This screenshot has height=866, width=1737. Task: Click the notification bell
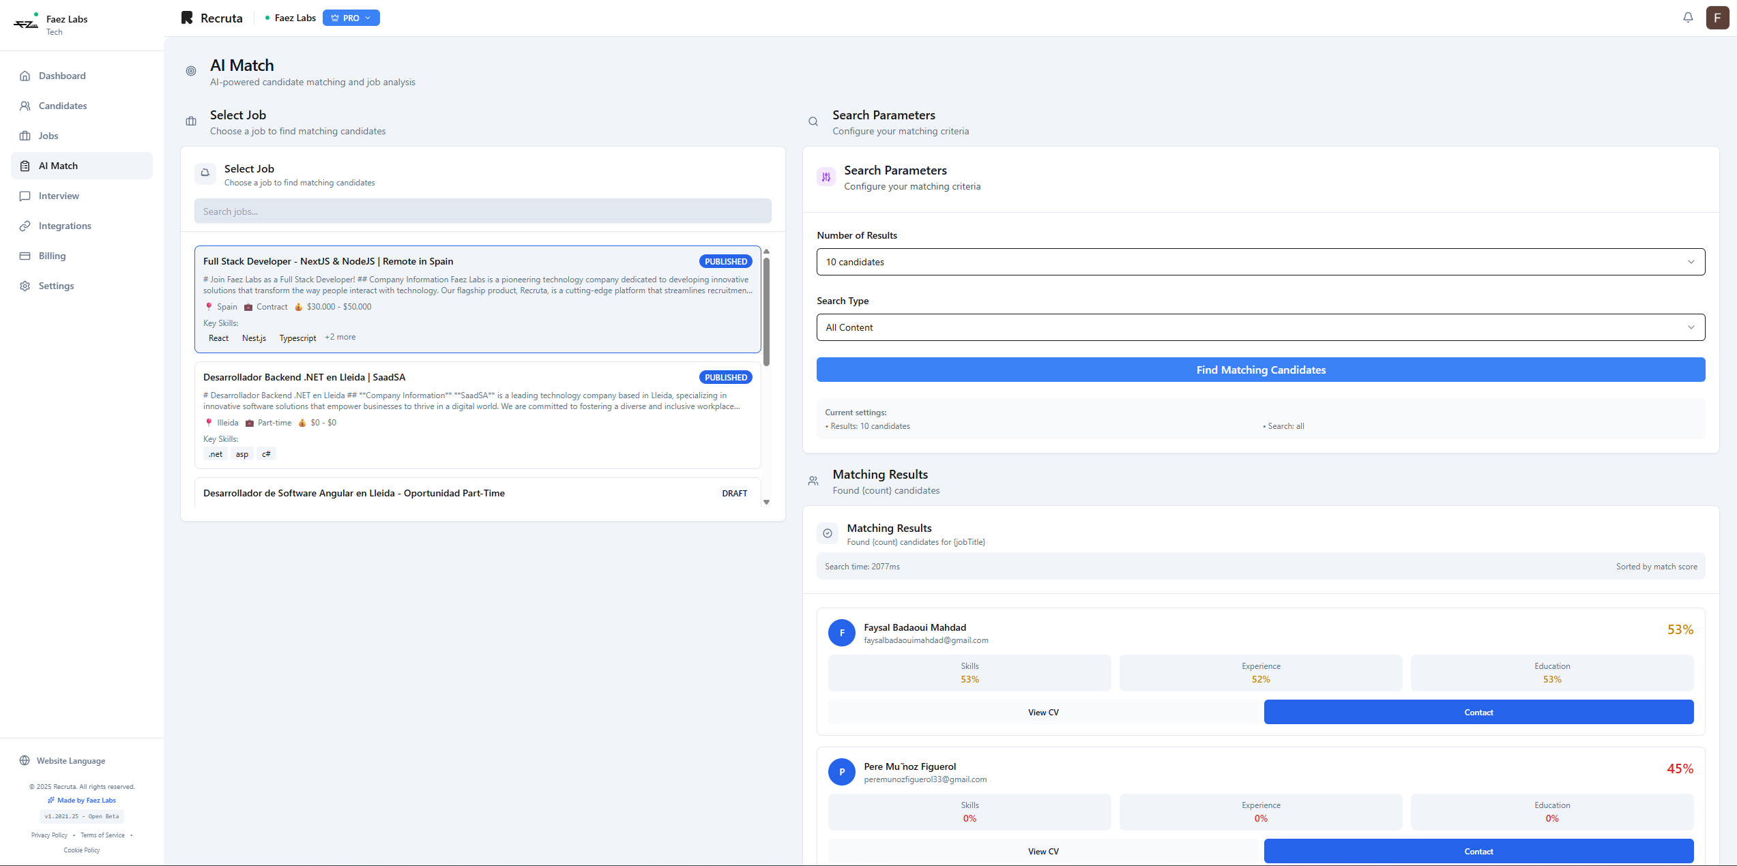click(1688, 17)
